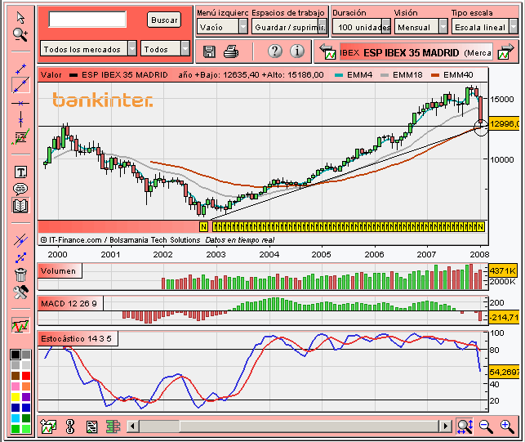525x442 pixels.
Task: Click the 12996 price label
Action: (505, 124)
